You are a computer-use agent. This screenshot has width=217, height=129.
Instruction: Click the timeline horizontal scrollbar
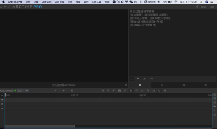40,126
